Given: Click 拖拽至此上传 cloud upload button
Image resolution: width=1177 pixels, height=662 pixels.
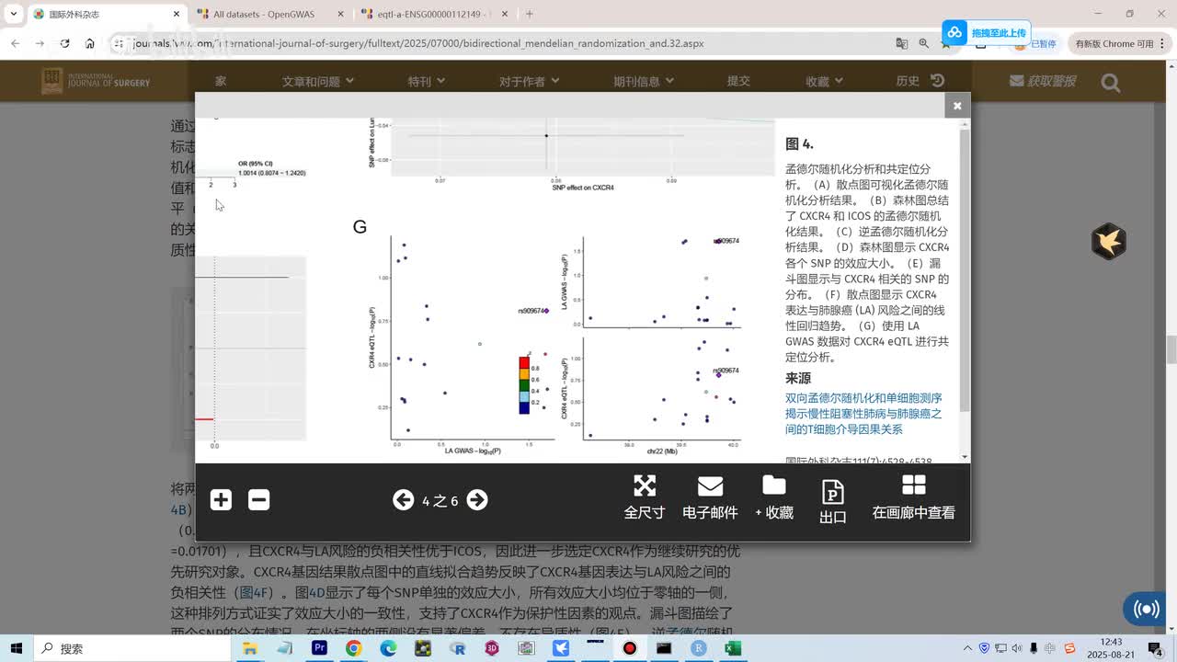Looking at the screenshot, I should coord(986,33).
